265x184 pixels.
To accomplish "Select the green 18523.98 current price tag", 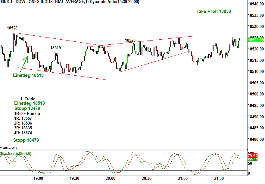I will pyautogui.click(x=256, y=40).
